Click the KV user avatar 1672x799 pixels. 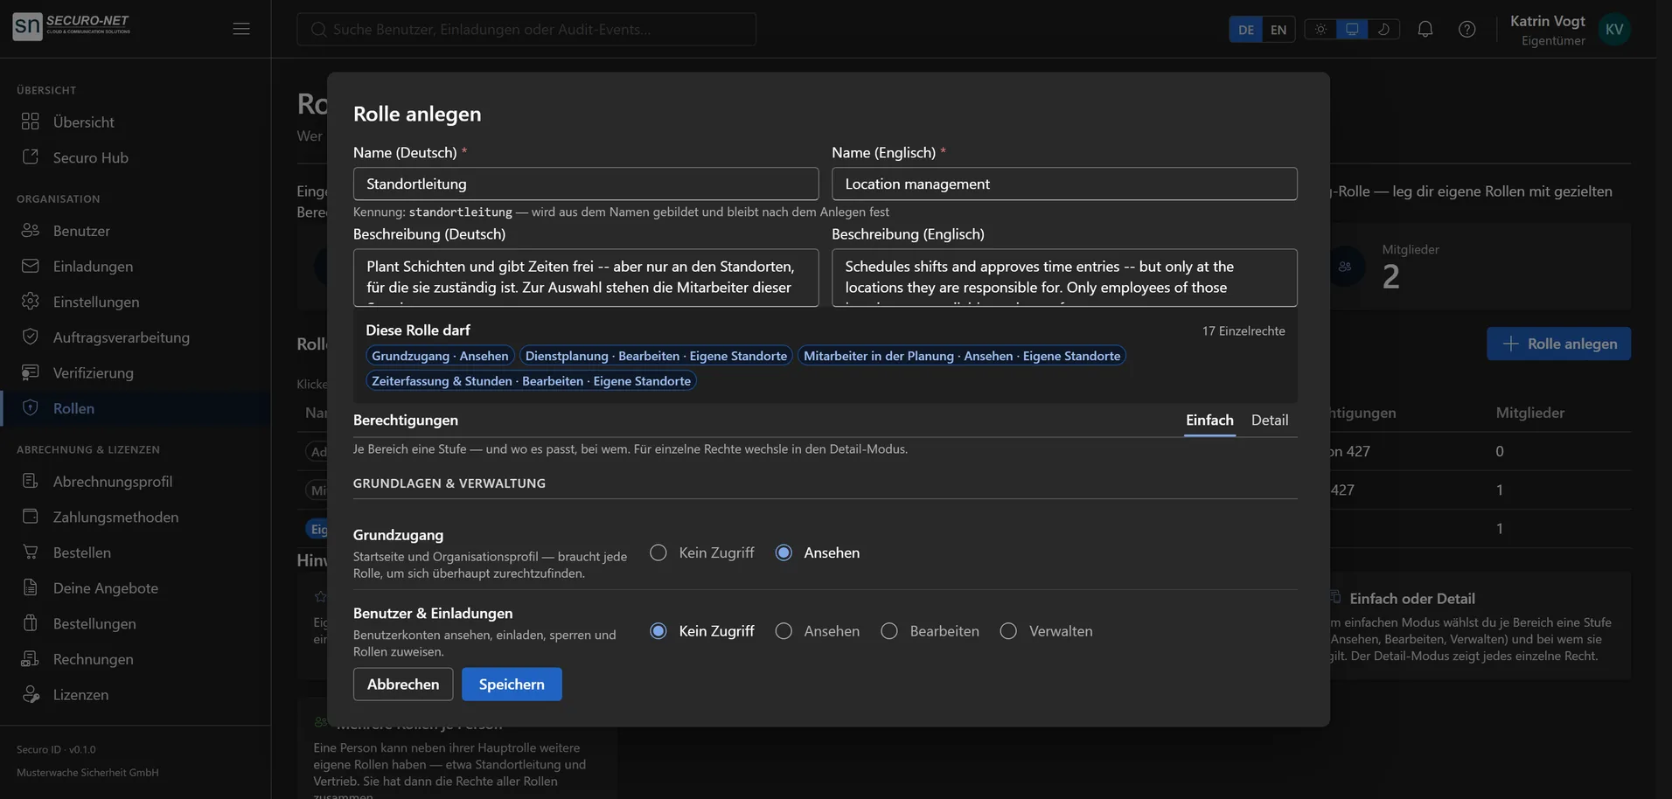(x=1614, y=29)
